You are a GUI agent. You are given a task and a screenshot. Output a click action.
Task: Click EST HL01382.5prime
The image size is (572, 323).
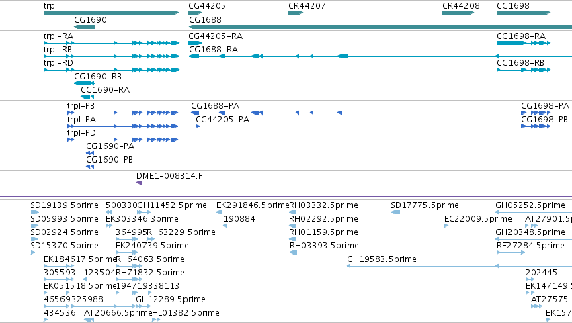click(156, 320)
